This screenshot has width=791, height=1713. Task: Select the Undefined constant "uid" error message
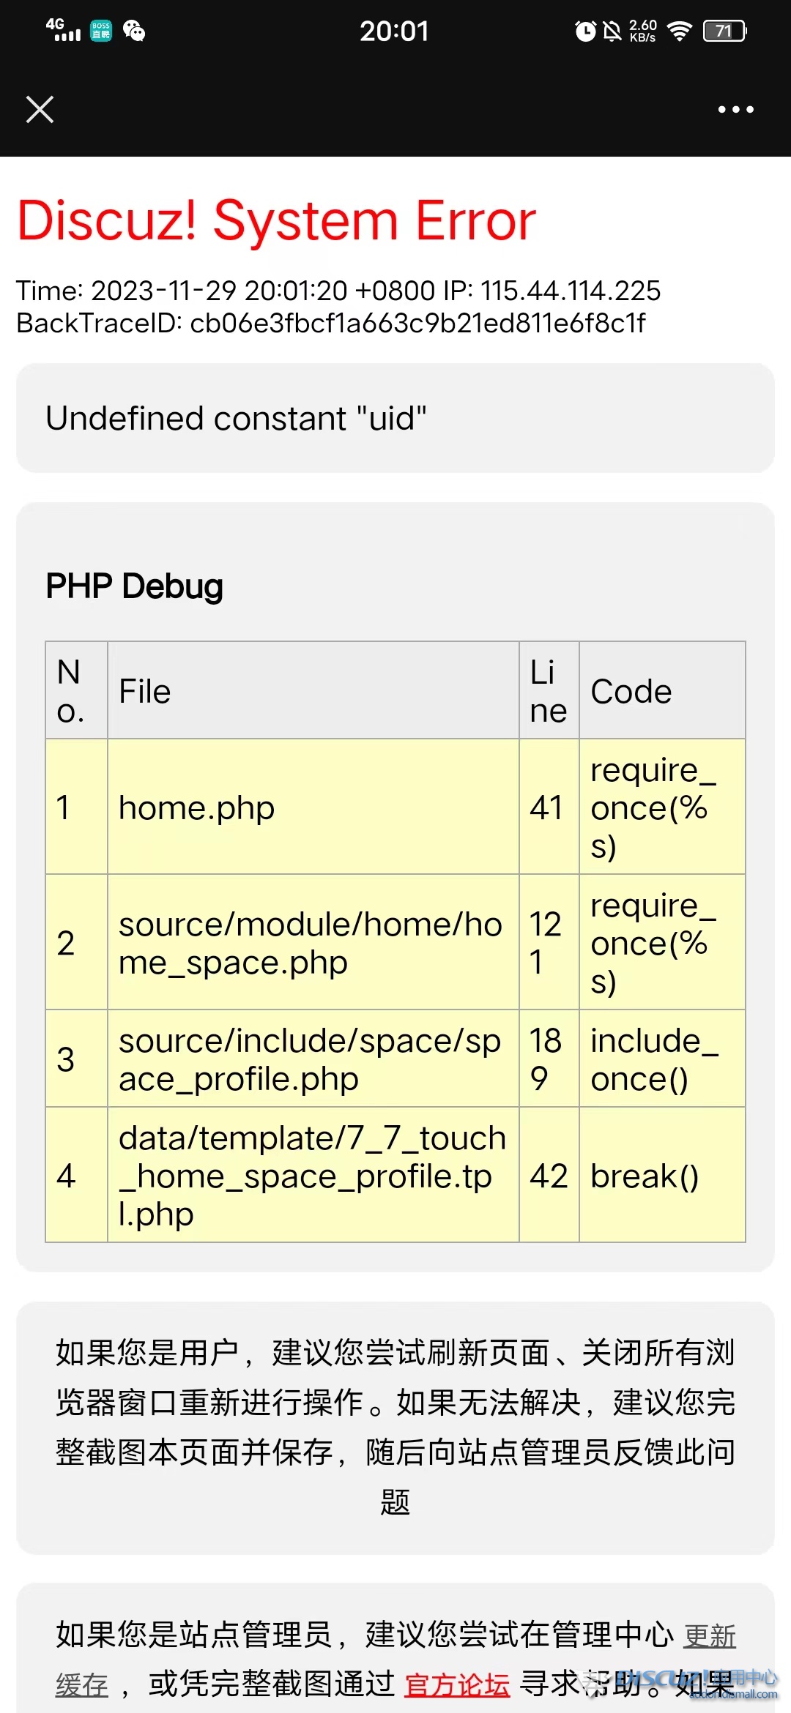(237, 419)
